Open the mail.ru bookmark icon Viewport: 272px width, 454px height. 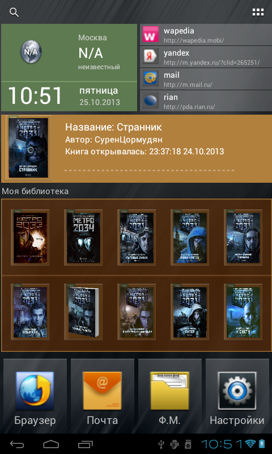coord(151,78)
